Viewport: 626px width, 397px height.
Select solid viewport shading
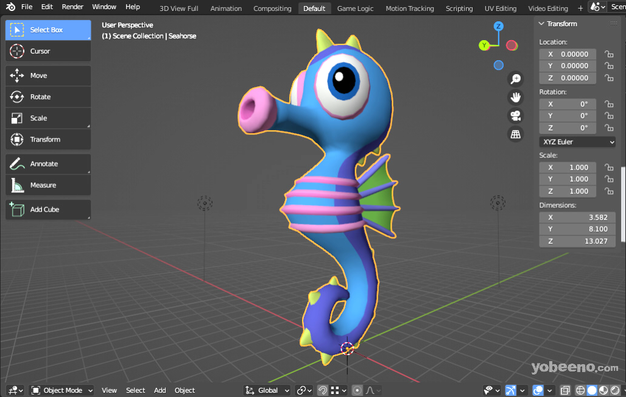(x=592, y=390)
